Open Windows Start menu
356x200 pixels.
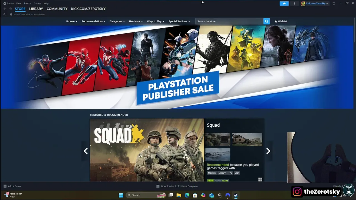(121, 195)
